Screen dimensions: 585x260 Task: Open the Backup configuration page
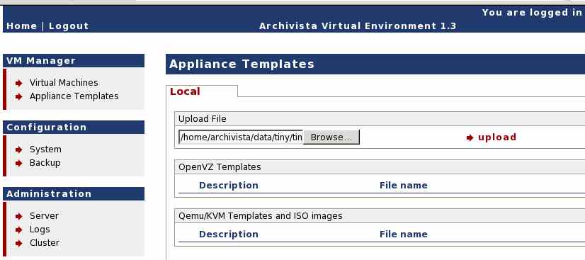[x=45, y=163]
